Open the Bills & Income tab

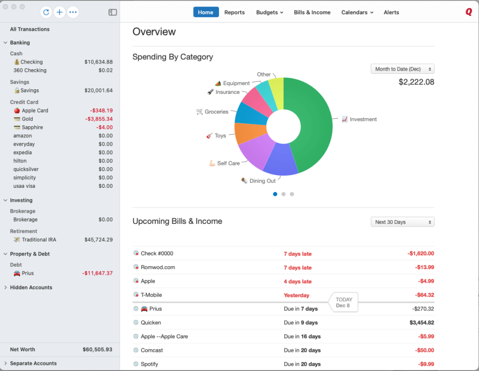pos(312,13)
